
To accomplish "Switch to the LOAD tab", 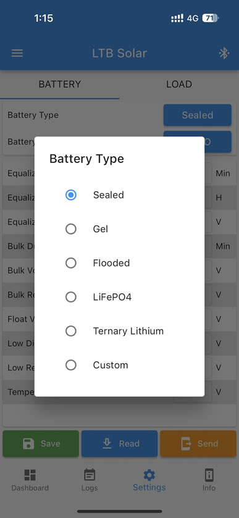I will coord(179,84).
